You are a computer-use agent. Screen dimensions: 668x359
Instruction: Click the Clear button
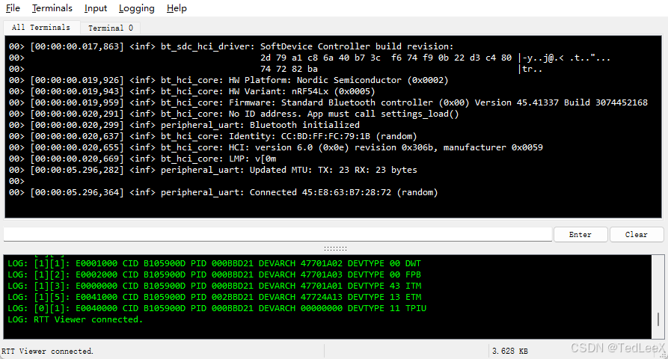tap(636, 234)
